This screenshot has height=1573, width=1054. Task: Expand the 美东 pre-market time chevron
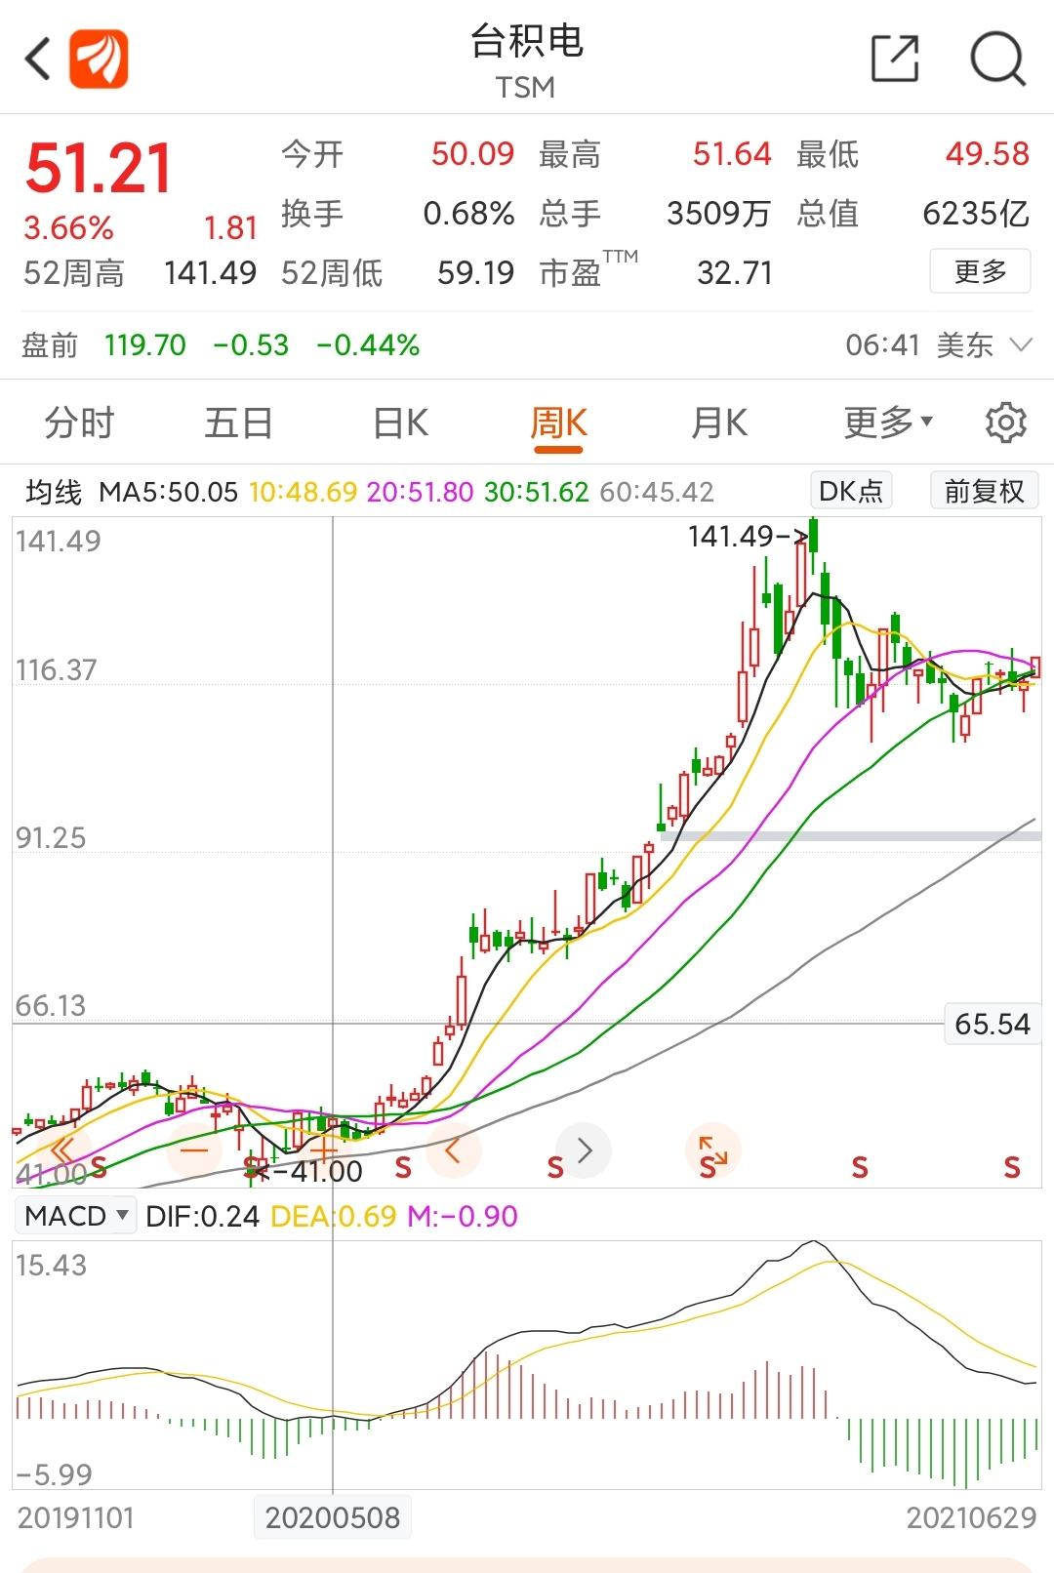pyautogui.click(x=1021, y=345)
